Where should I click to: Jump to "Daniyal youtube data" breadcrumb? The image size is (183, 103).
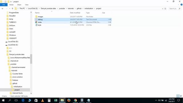(48, 9)
